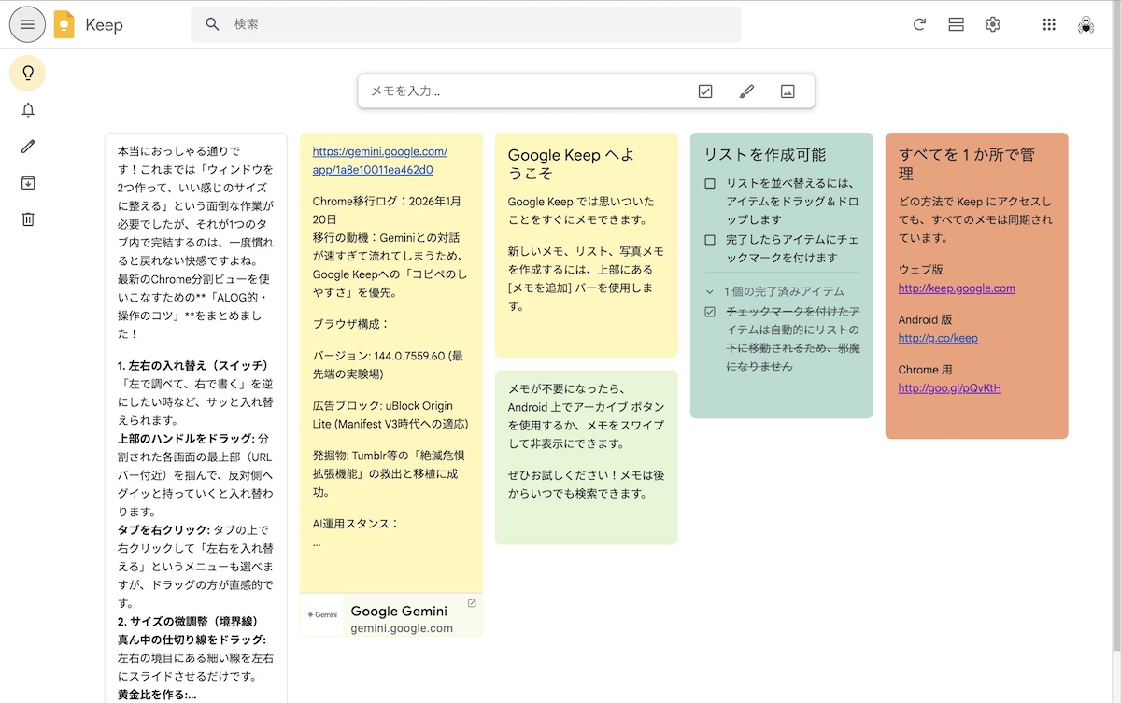Add a new note with image
Screen dimensions: 1121x703
tap(788, 91)
